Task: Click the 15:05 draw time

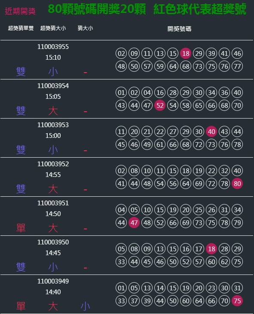Action: 53,97
